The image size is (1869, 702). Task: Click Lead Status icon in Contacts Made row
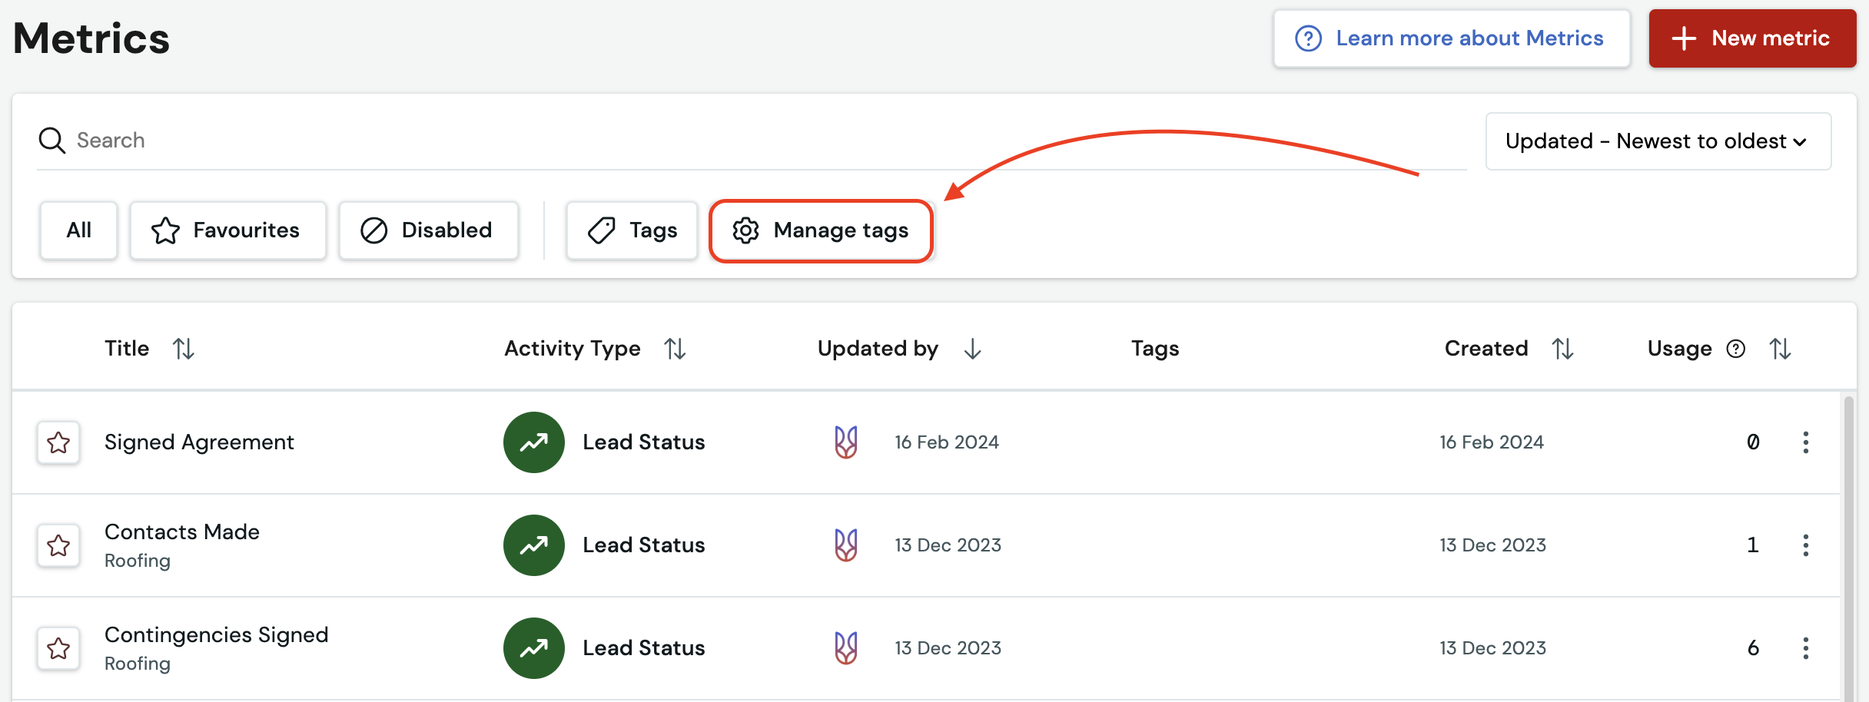[x=534, y=545]
